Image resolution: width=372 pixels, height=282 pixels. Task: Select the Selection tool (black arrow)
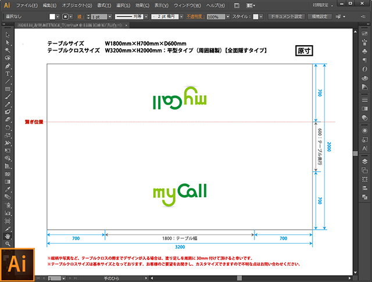[x=8, y=35]
